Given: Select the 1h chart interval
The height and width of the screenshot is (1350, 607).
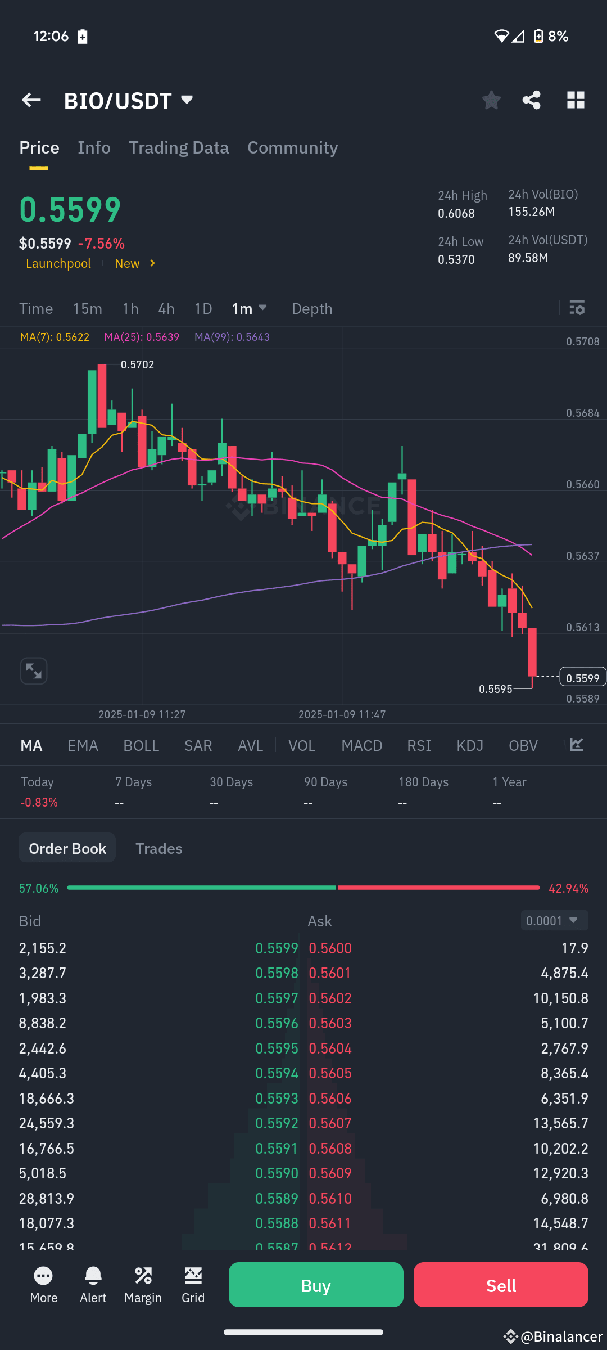Looking at the screenshot, I should click(x=130, y=308).
